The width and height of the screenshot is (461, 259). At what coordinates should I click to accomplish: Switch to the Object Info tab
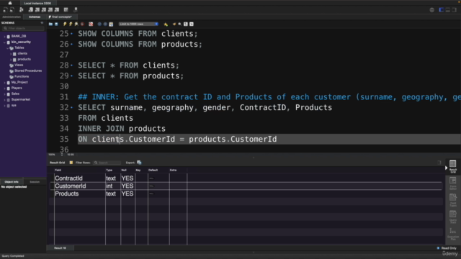click(x=12, y=182)
